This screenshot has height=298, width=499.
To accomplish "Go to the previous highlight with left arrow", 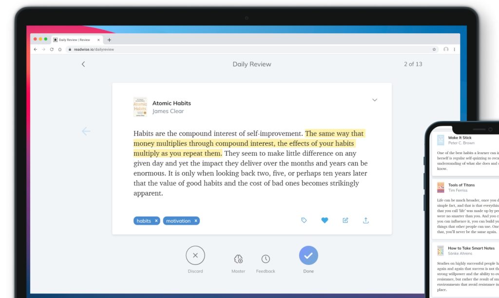I will 86,131.
